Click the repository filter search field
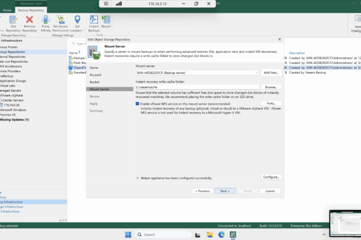The width and height of the screenshot is (361, 240). point(78,44)
